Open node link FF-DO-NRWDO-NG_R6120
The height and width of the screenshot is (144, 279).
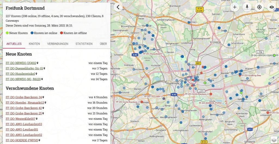(x=23, y=79)
